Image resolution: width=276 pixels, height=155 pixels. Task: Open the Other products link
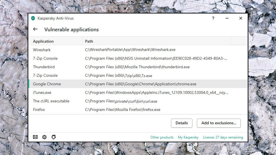tap(162, 137)
